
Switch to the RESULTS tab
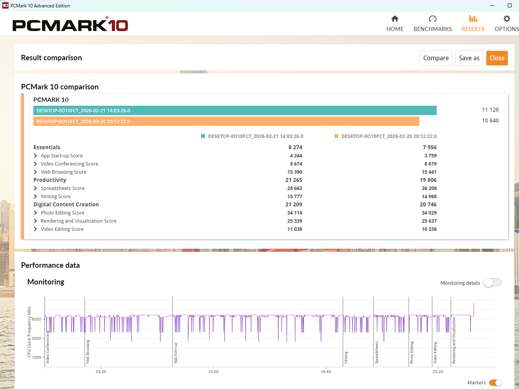click(x=473, y=24)
